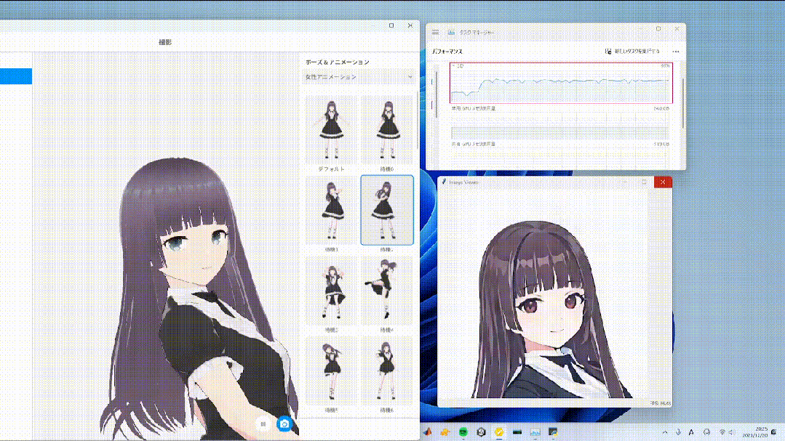This screenshot has width=785, height=441.
Task: Open Unity Hub from the taskbar
Action: (482, 432)
